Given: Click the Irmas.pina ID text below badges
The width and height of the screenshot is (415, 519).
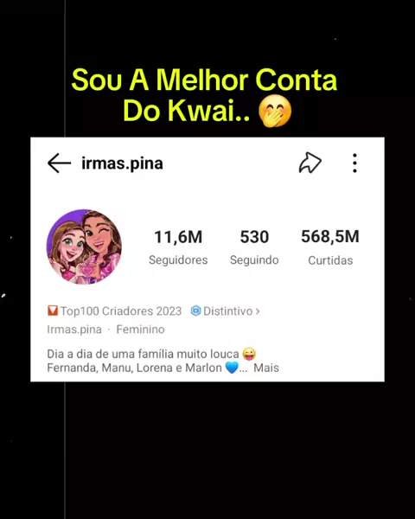Looking at the screenshot, I should point(74,330).
